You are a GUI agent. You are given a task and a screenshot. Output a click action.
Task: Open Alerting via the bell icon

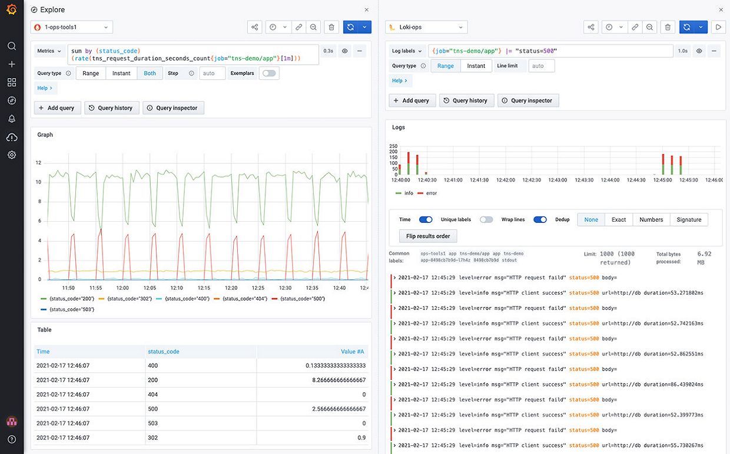12,118
